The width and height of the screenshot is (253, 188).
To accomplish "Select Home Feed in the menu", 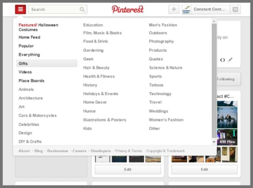I will (x=30, y=37).
